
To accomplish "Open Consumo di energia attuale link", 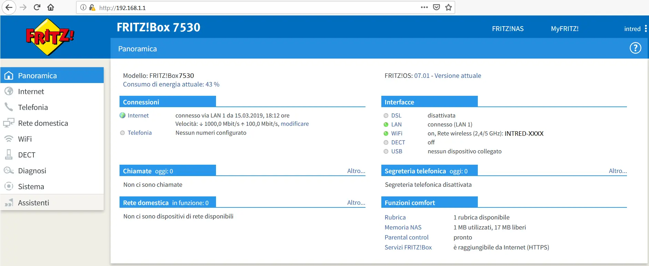I will [171, 84].
